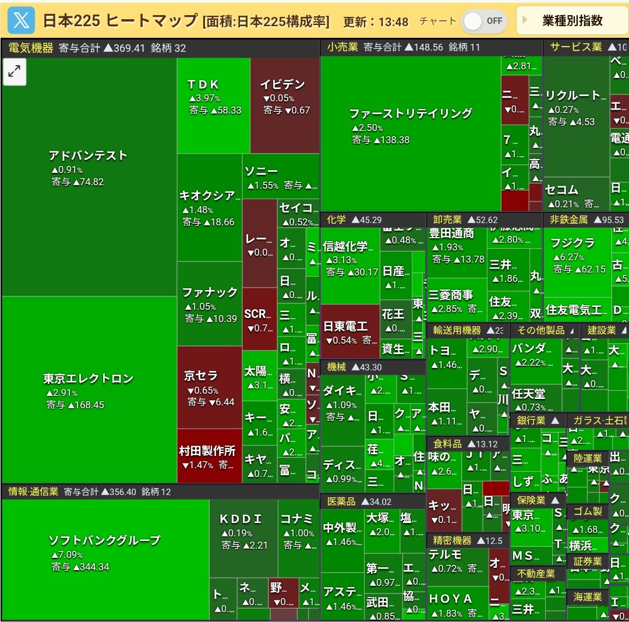Click the expand fullscreen arrows icon

point(15,72)
